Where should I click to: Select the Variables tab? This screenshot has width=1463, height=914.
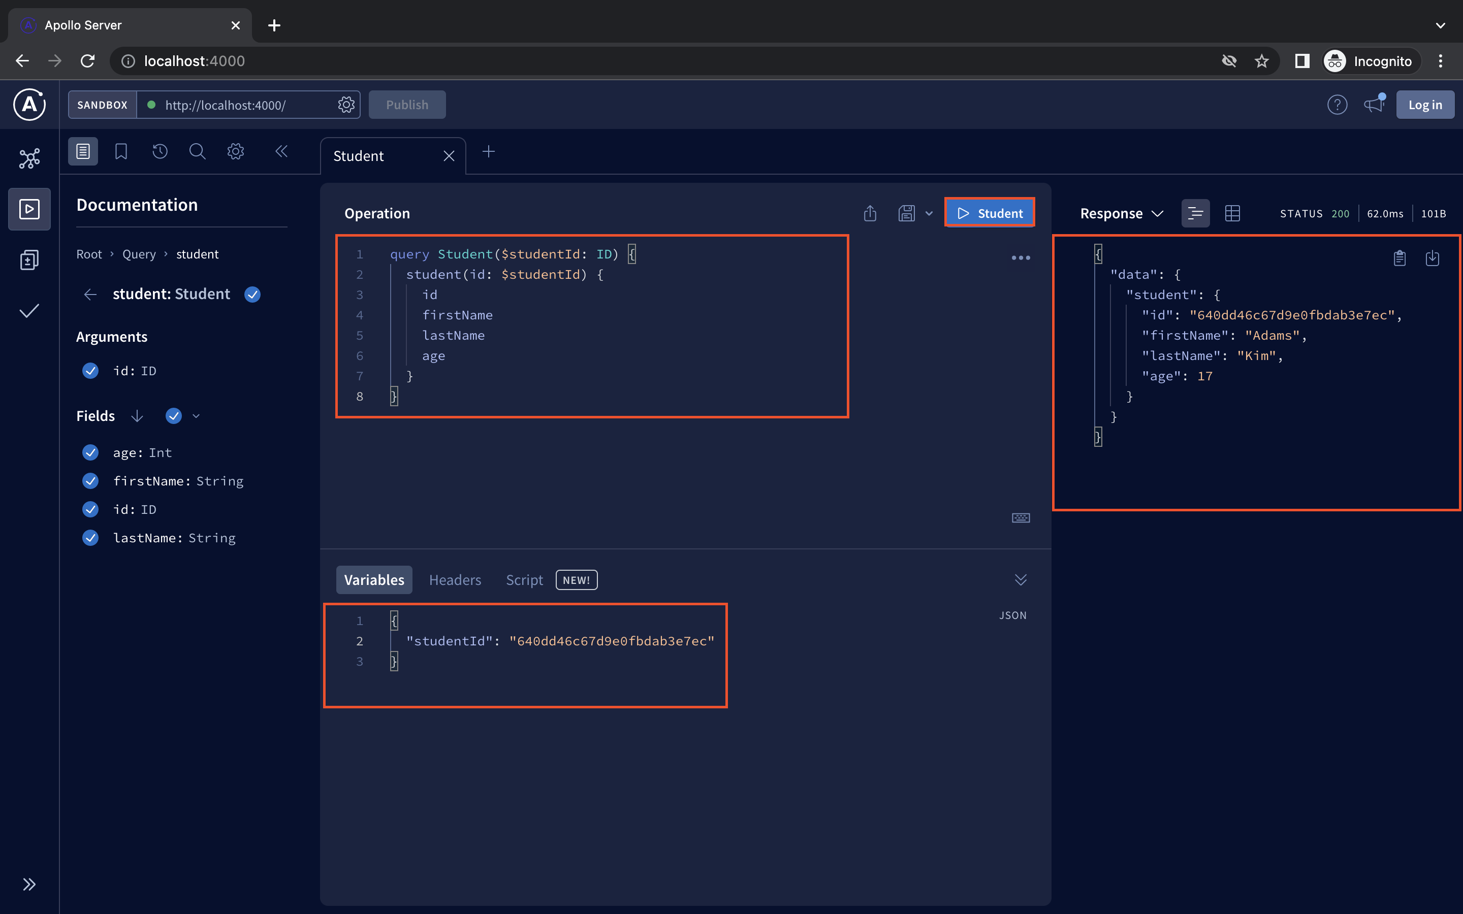point(373,580)
